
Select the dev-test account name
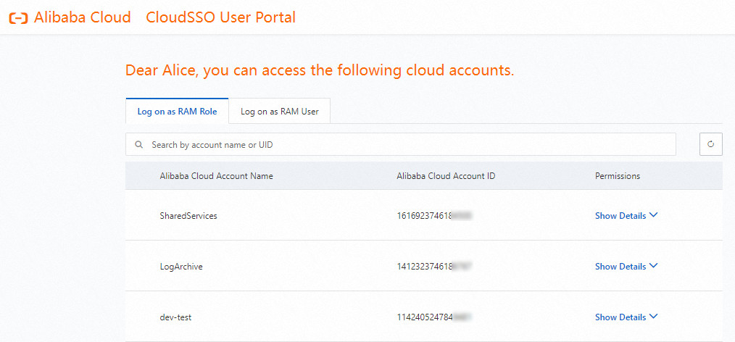[175, 317]
